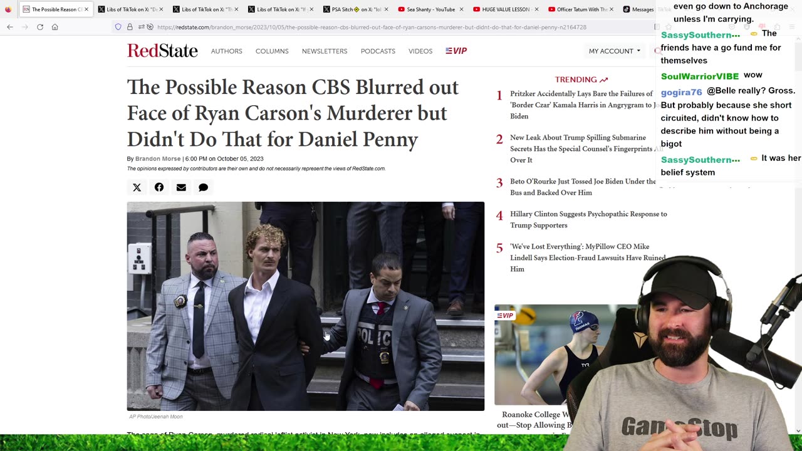Screen dimensions: 802x451
Task: Click the 'AP Photo/Jeenah Moon' caption
Action: click(x=156, y=417)
